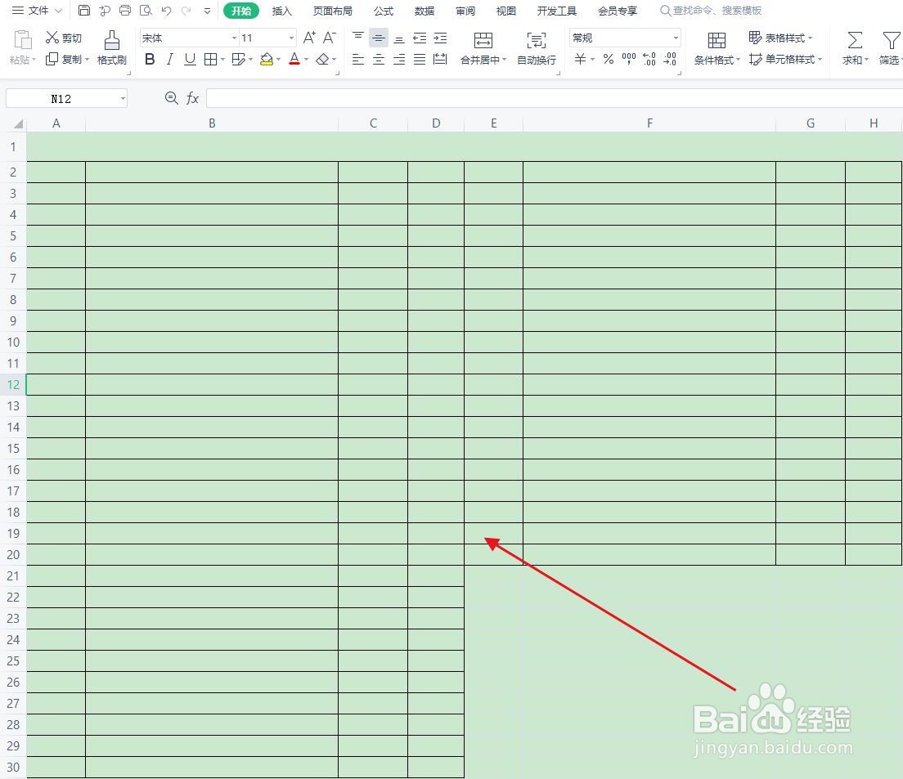Center text horizontally

[x=379, y=59]
